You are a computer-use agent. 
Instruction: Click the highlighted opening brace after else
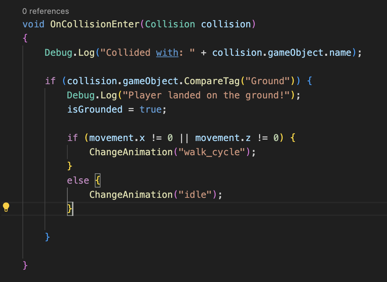(x=98, y=180)
